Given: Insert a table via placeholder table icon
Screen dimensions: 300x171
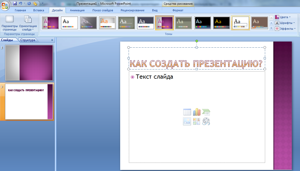Looking at the screenshot, I should [x=187, y=112].
